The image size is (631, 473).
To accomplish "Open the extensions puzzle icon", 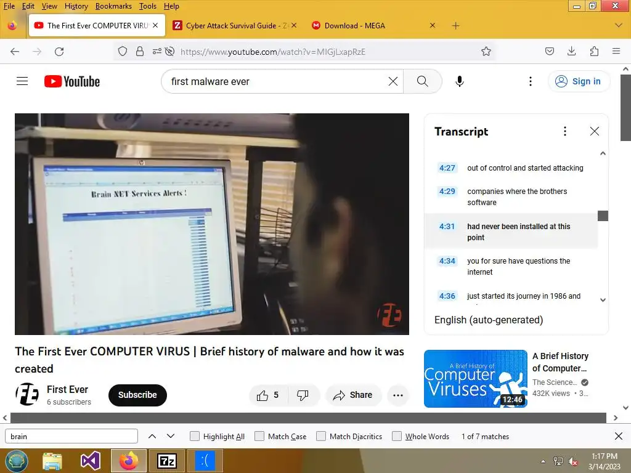I will [x=594, y=51].
